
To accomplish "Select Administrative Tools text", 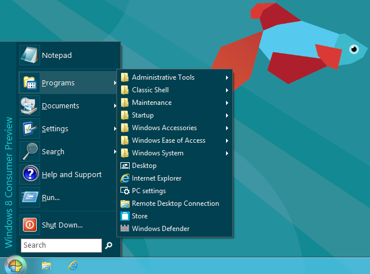I will pyautogui.click(x=163, y=77).
